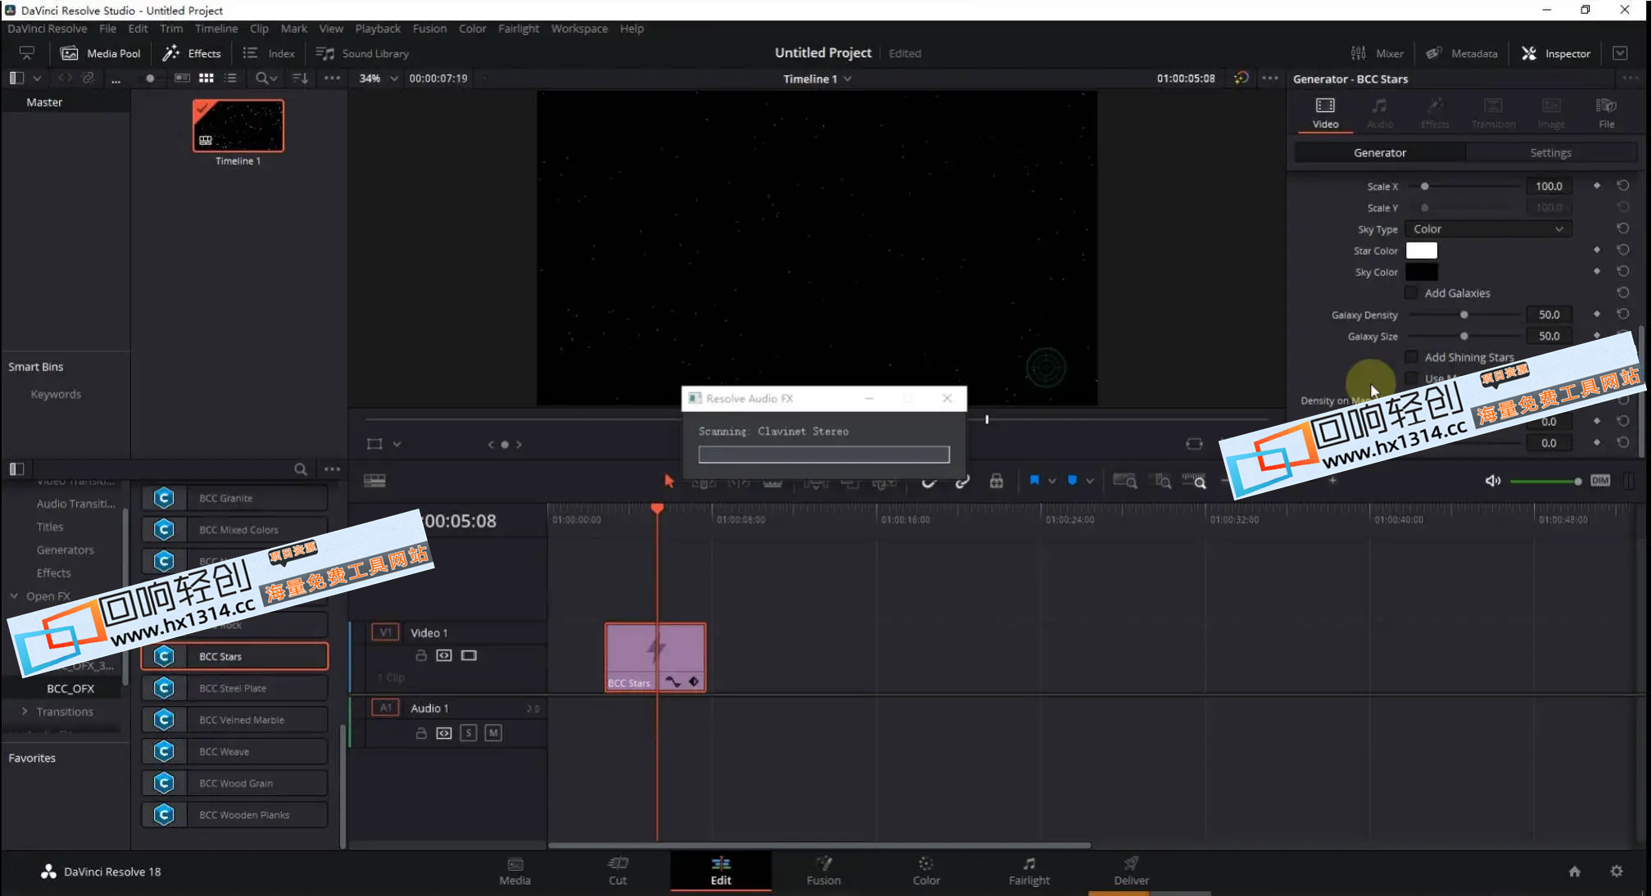Screen dimensions: 1652x896
Task: Open the Playback menu
Action: click(x=378, y=28)
